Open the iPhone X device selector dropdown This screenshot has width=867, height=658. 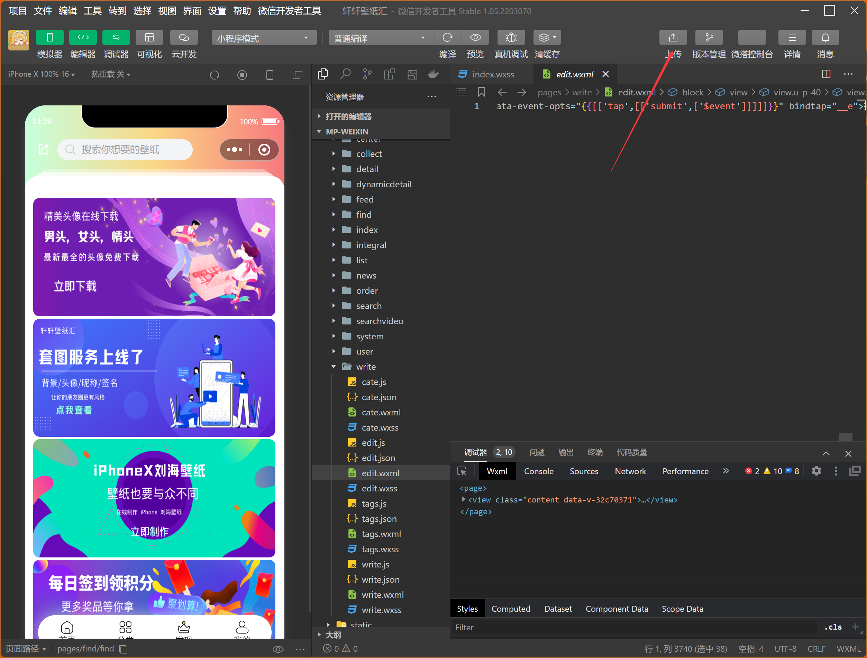(42, 74)
